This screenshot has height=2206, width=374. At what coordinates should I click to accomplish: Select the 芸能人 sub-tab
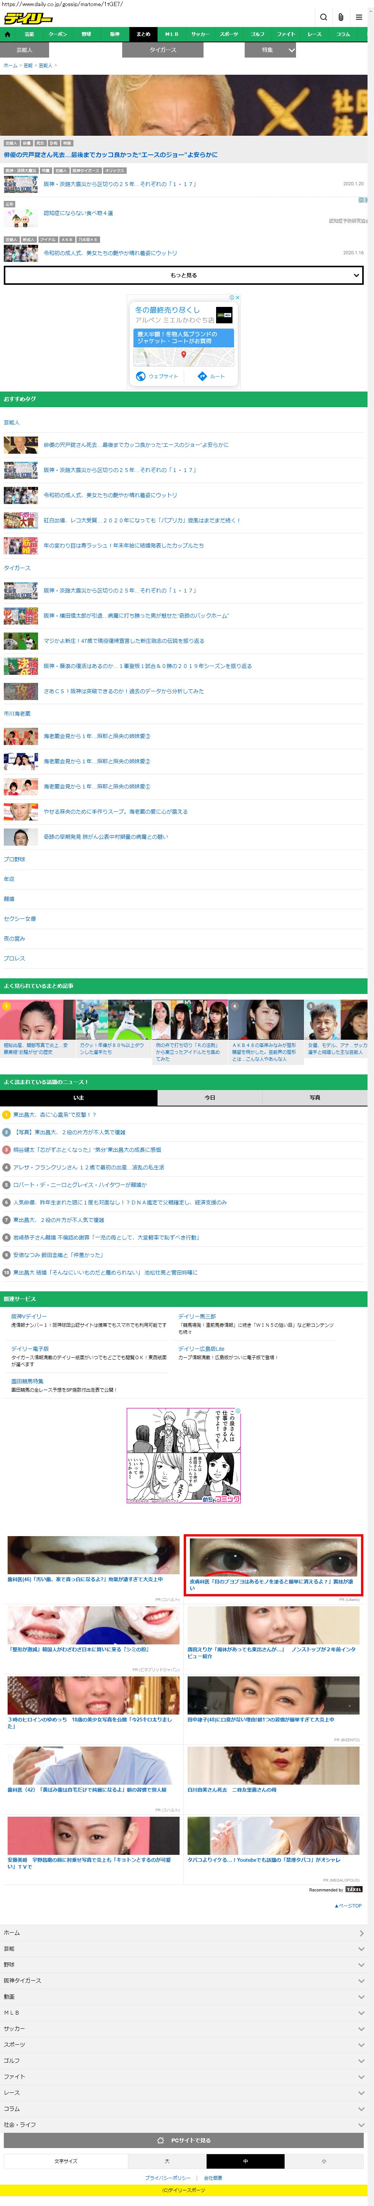click(x=24, y=50)
